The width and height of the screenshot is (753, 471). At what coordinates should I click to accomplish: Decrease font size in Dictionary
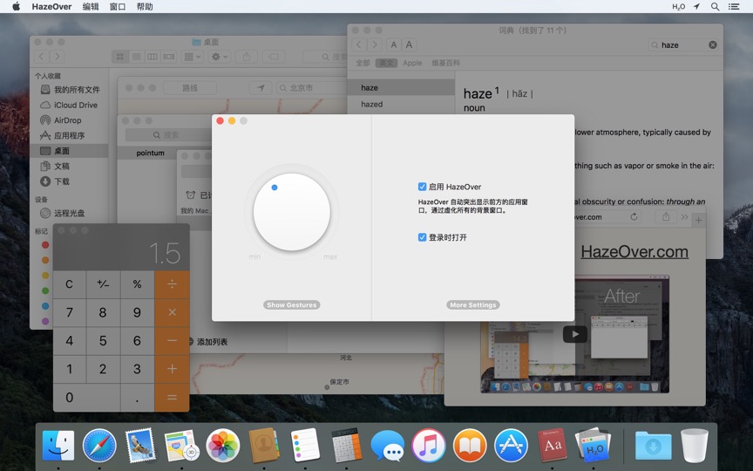393,44
